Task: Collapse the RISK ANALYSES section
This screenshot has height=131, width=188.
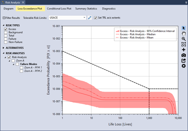Action: click(4, 53)
